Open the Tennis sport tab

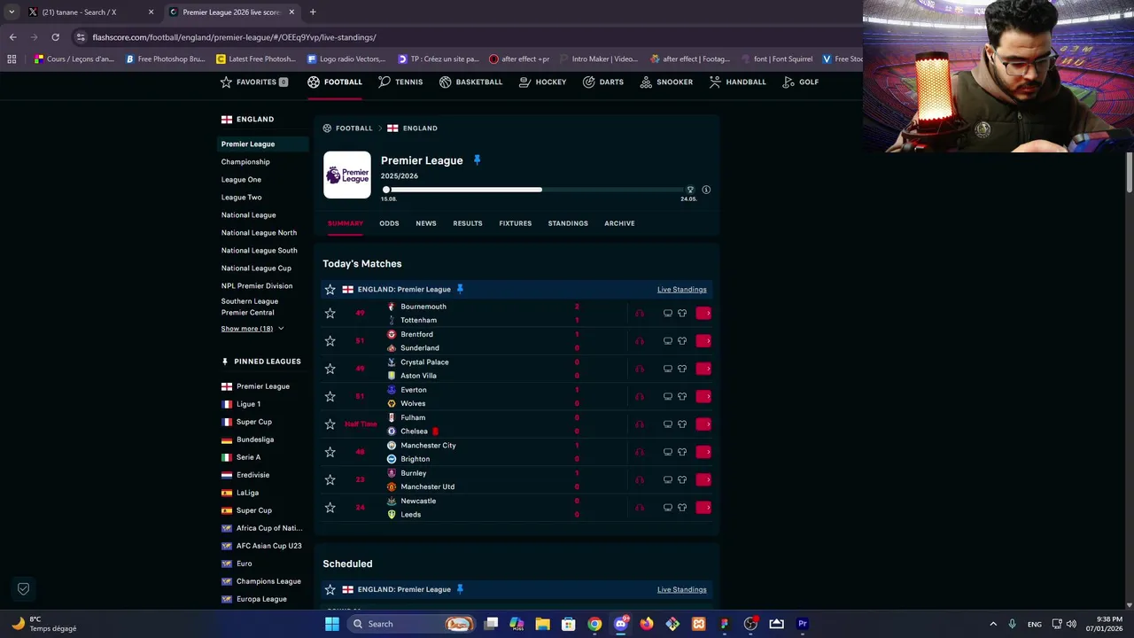click(x=400, y=82)
